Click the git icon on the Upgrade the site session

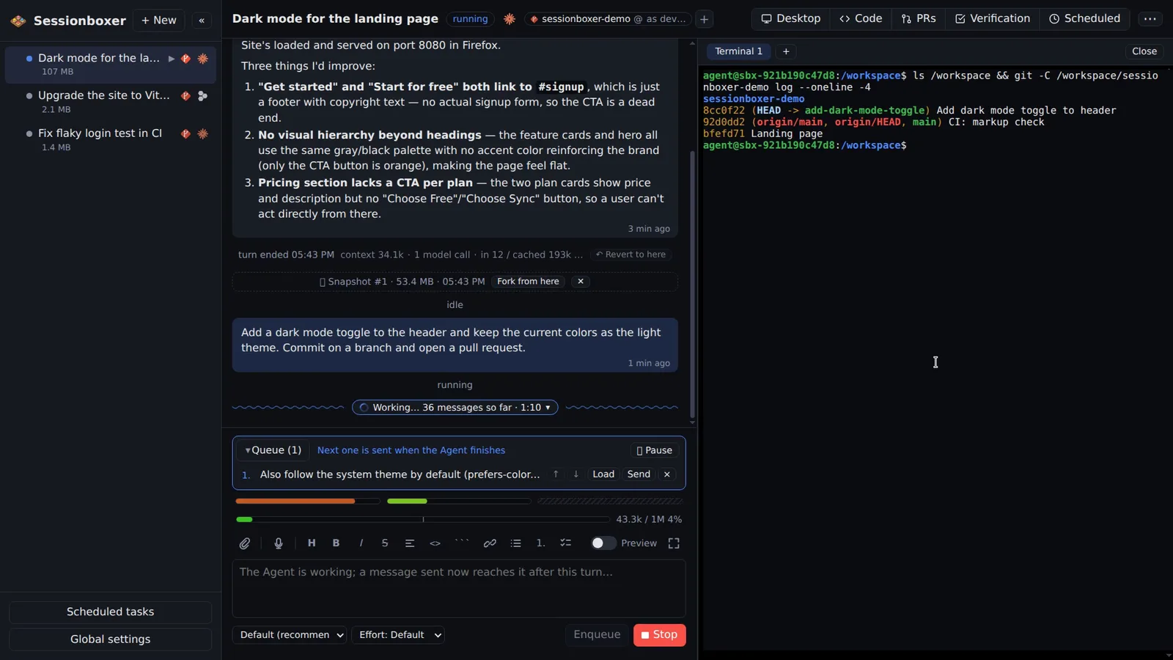click(185, 95)
